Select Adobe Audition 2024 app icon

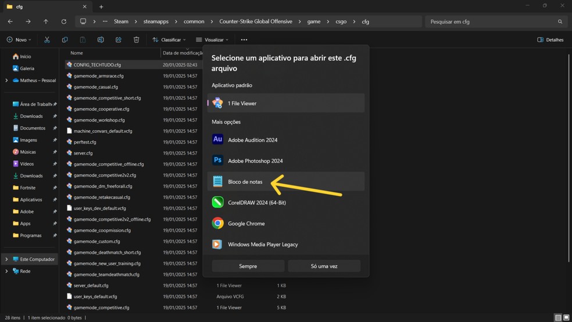[217, 139]
